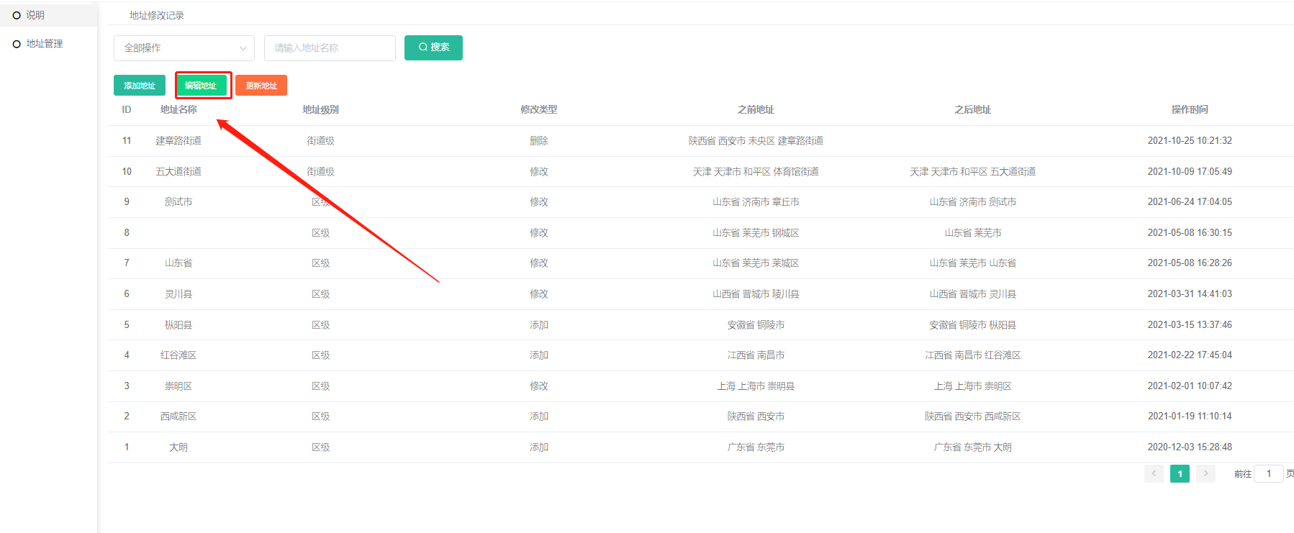Screen dimensions: 1294x533
Task: Click timestamp 2021-06-24 17:04:05
Action: 1190,202
